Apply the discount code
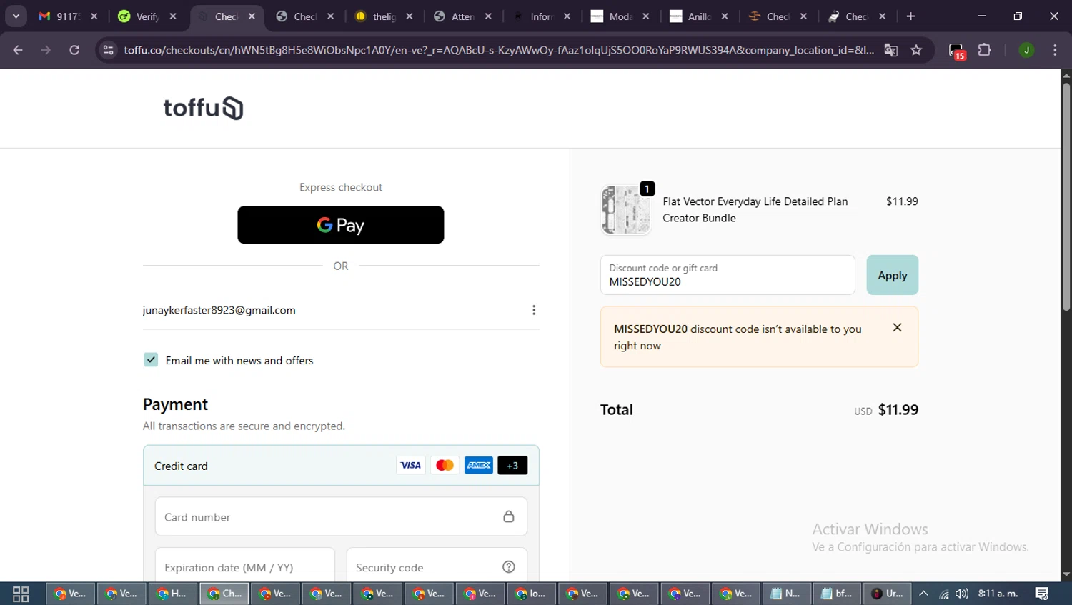 coord(893,275)
